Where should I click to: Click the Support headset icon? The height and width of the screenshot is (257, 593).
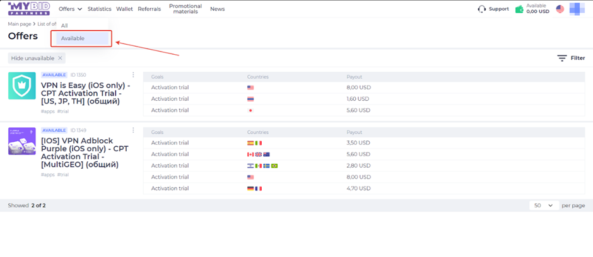pyautogui.click(x=481, y=9)
